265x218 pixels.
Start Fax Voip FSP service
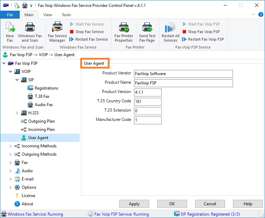[x=201, y=24]
